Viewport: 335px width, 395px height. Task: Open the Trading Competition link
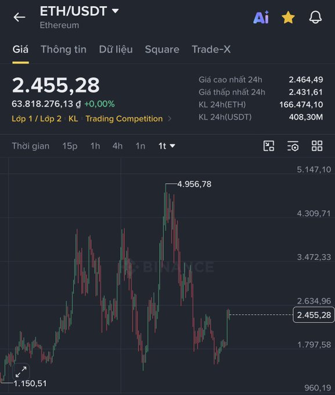point(124,119)
